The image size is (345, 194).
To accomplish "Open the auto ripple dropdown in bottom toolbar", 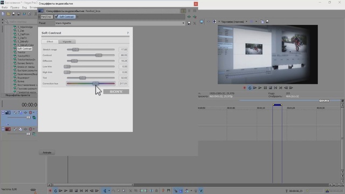I will tap(191, 191).
